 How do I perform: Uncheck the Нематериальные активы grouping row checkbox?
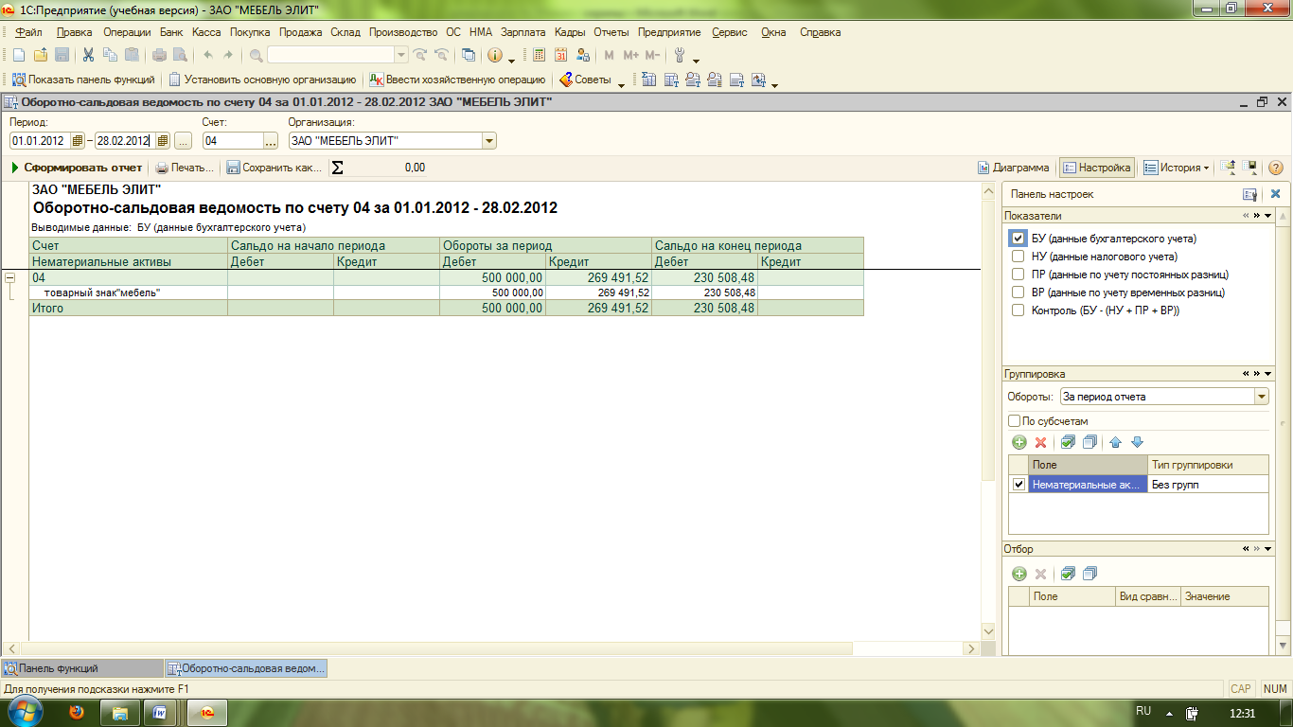1018,485
